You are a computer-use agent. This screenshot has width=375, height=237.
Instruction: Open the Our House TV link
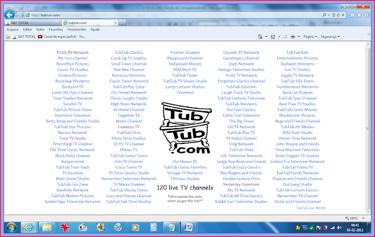(x=185, y=162)
